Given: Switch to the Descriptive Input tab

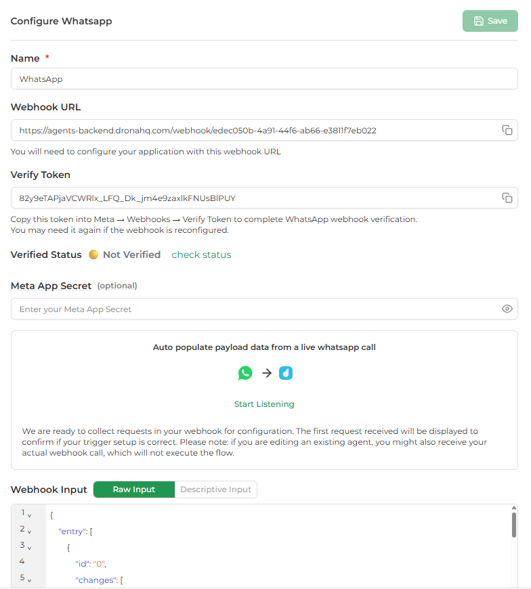Looking at the screenshot, I should pyautogui.click(x=217, y=489).
